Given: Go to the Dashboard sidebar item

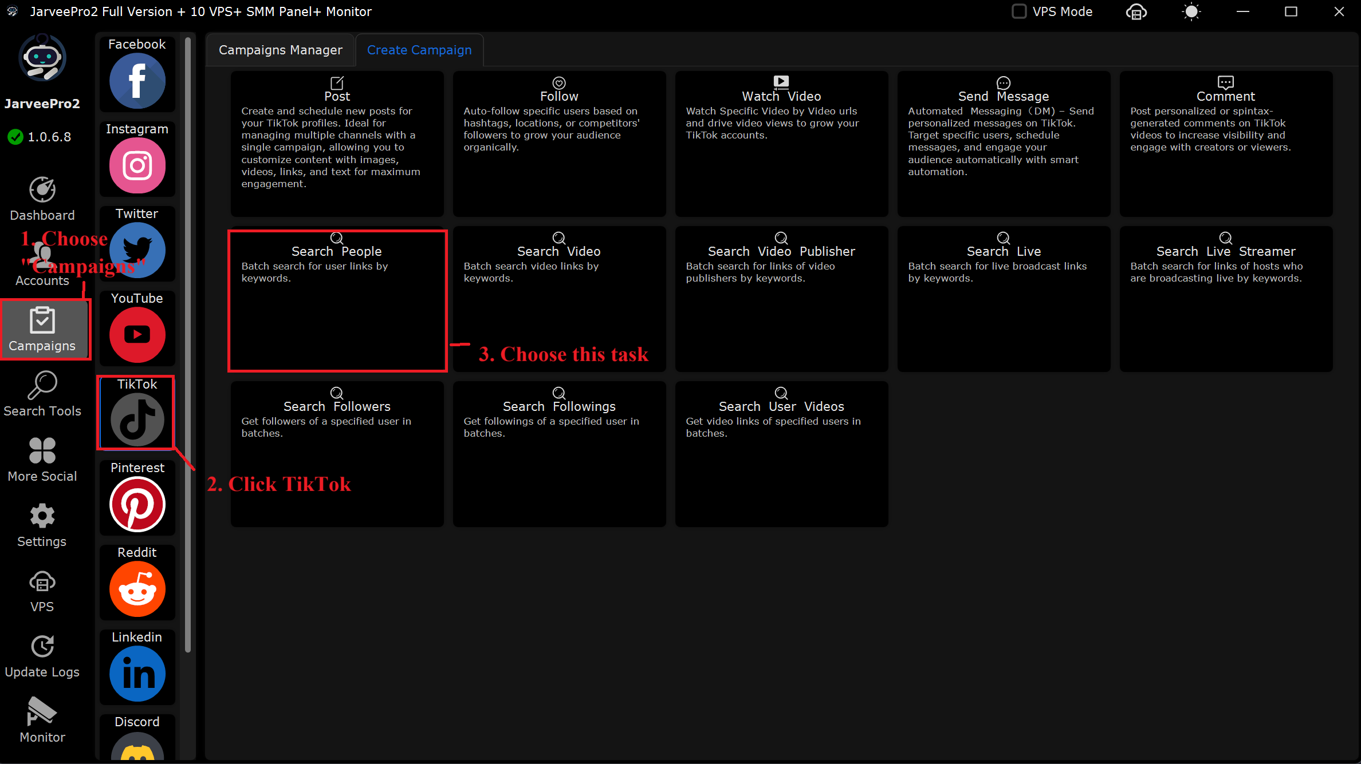Looking at the screenshot, I should pyautogui.click(x=42, y=199).
